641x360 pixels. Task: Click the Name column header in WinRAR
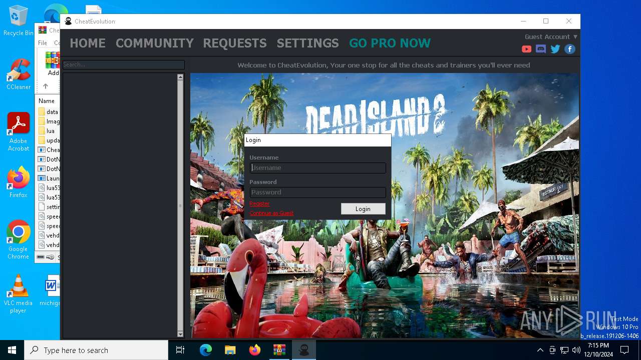click(48, 101)
